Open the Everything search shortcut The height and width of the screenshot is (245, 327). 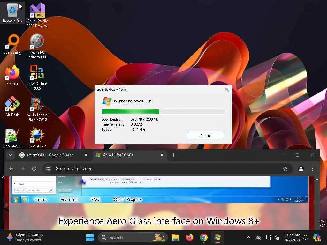click(x=12, y=44)
